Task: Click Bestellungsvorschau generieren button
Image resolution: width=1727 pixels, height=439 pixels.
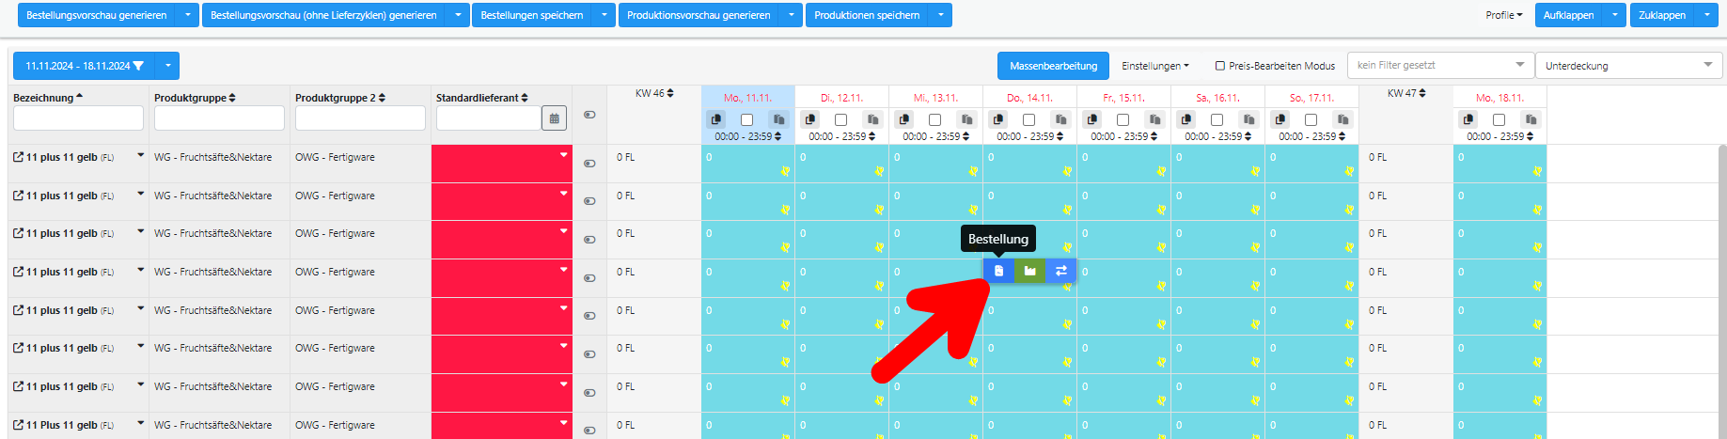Action: pos(97,15)
